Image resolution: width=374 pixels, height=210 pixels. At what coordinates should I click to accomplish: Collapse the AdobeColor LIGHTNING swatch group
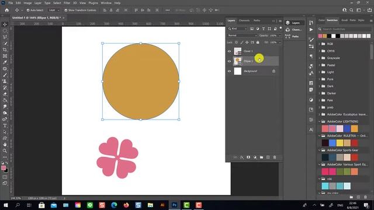pos(320,121)
